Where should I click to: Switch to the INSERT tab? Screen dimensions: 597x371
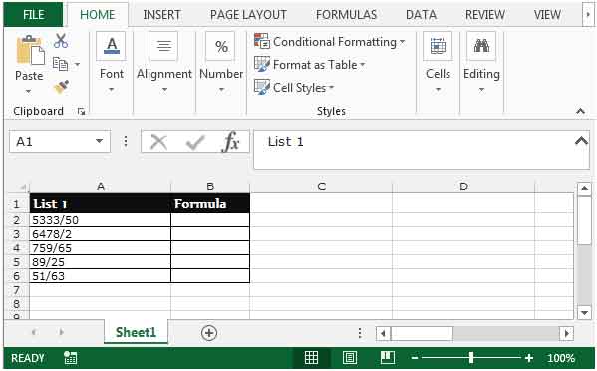click(x=161, y=15)
